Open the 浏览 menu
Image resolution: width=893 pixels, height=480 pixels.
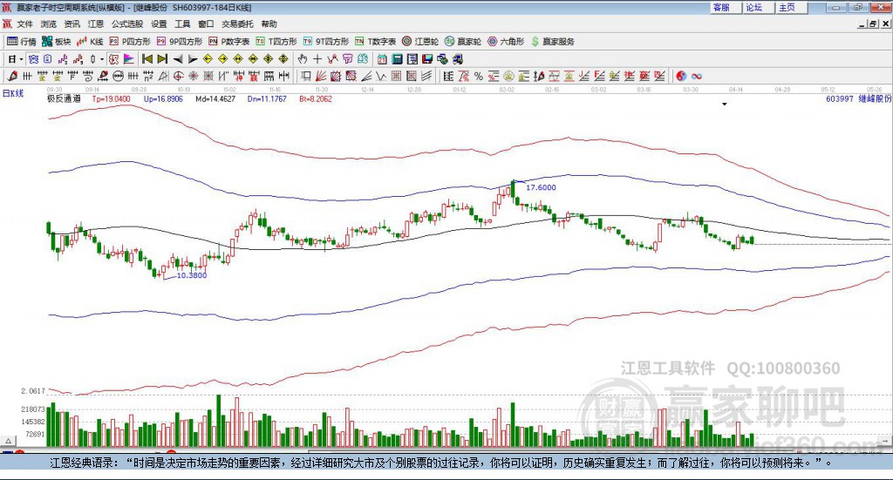(x=49, y=24)
